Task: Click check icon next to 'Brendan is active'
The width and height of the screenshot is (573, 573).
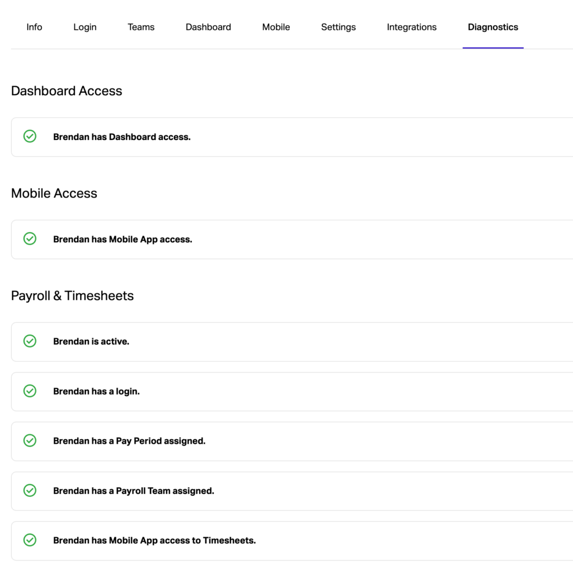Action: coord(30,341)
